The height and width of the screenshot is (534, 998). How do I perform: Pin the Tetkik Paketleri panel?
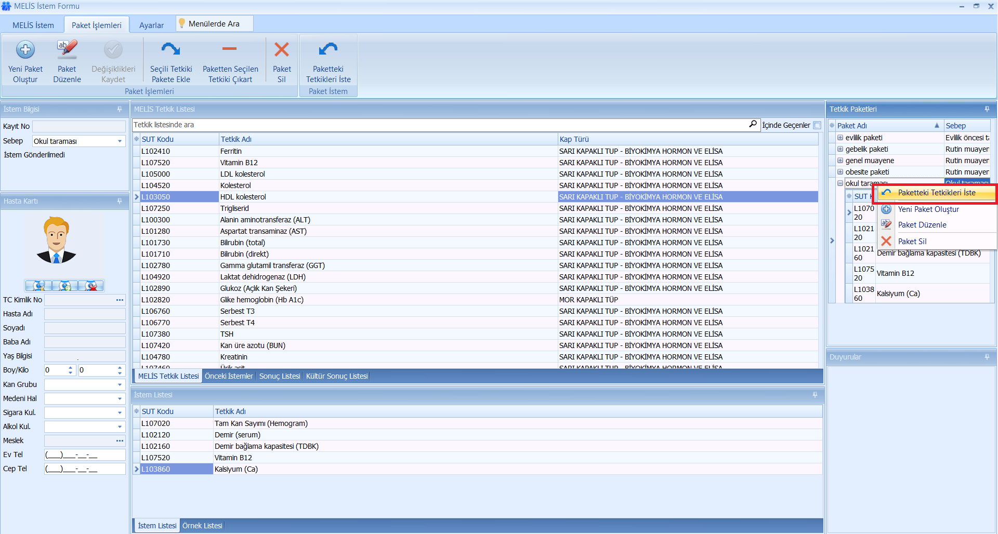click(x=987, y=109)
